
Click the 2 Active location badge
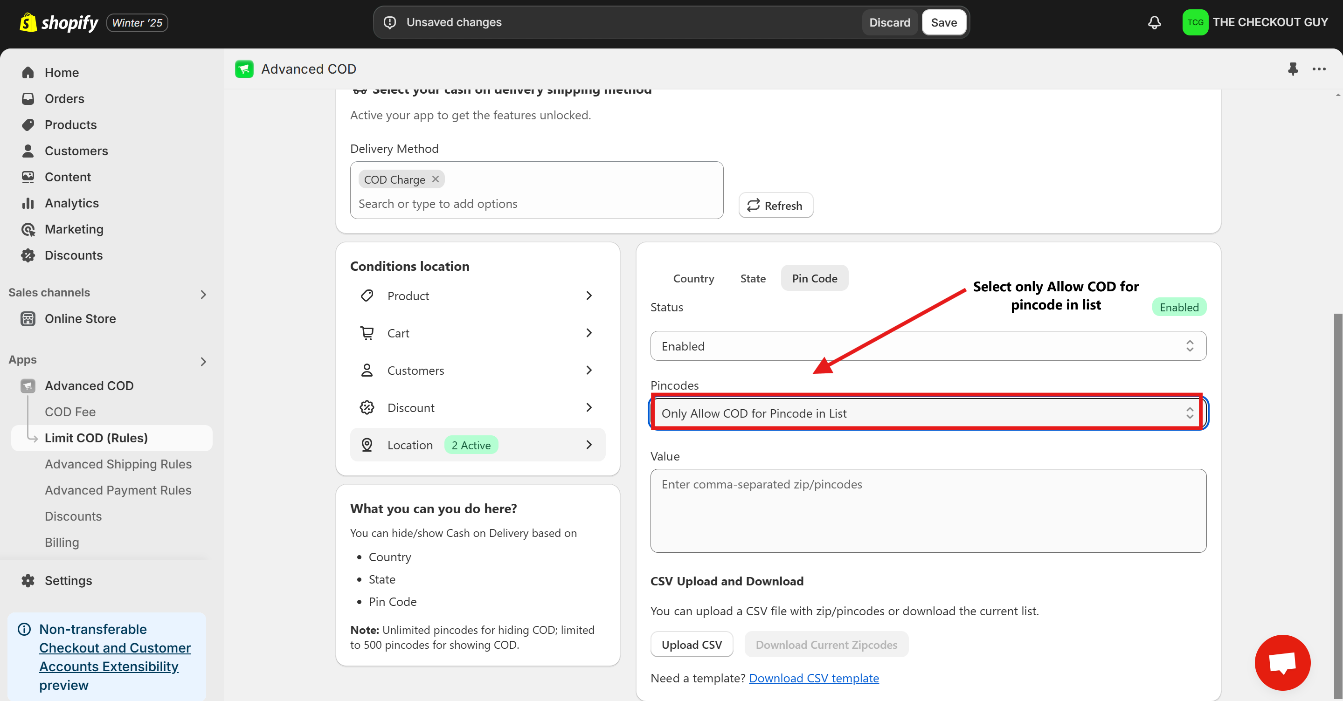(471, 445)
